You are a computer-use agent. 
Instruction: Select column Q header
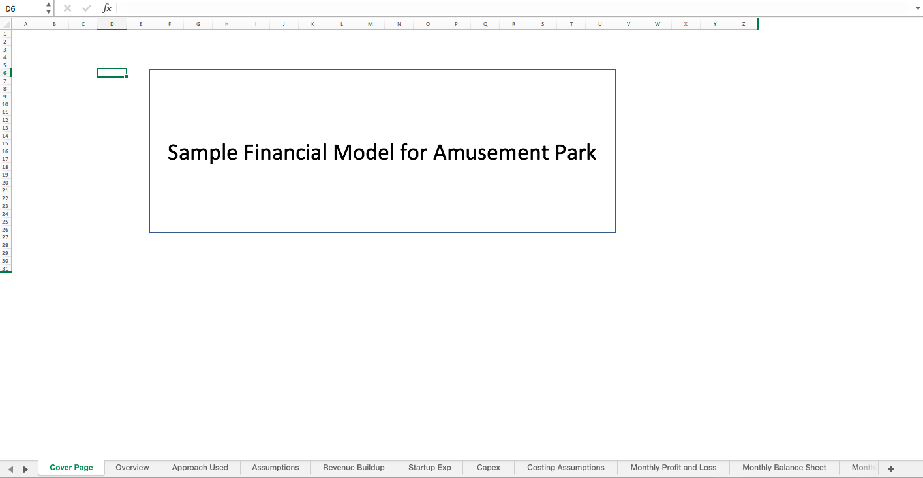(485, 24)
